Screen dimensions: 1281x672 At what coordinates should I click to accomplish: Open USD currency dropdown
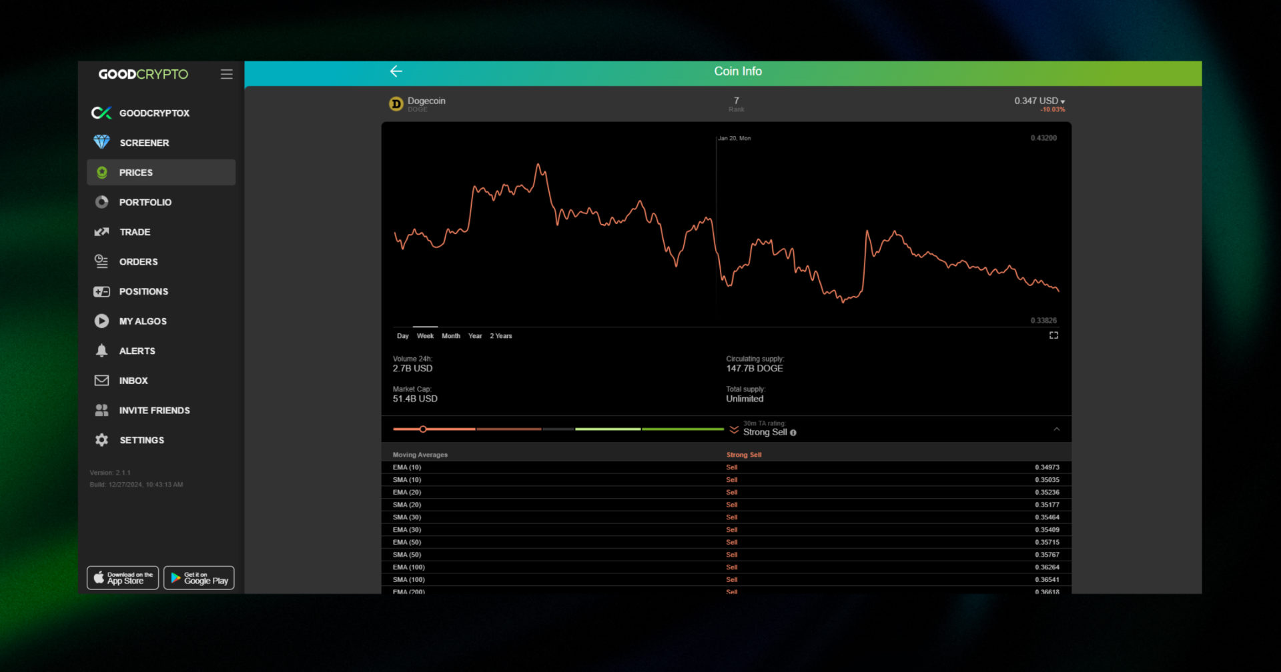tap(1039, 101)
